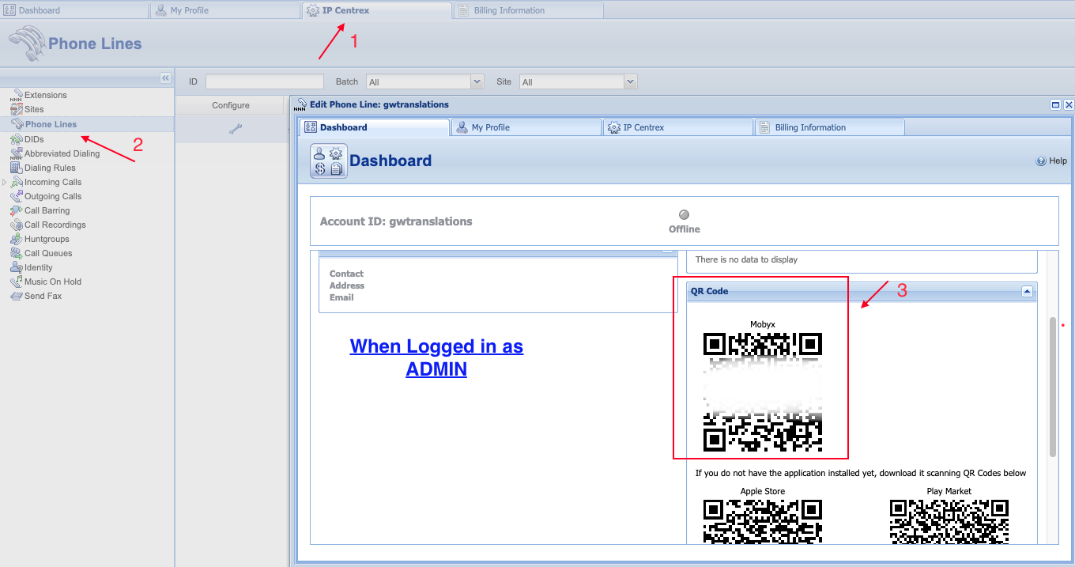Select Phone Lines in the sidebar
The width and height of the screenshot is (1075, 567).
tap(51, 124)
